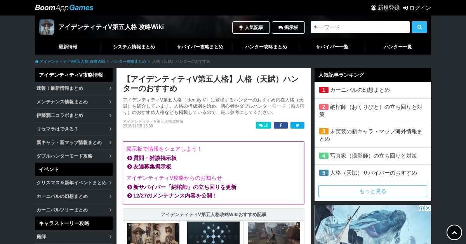The width and height of the screenshot is (466, 244).
Task: Open カーニバルツリーまとめ sidebar item
Action: point(74,210)
